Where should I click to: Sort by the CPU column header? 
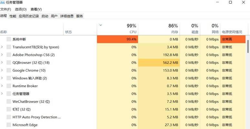(x=118, y=29)
